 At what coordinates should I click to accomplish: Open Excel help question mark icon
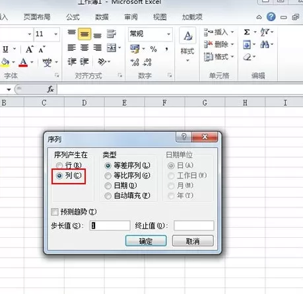[x=271, y=17]
